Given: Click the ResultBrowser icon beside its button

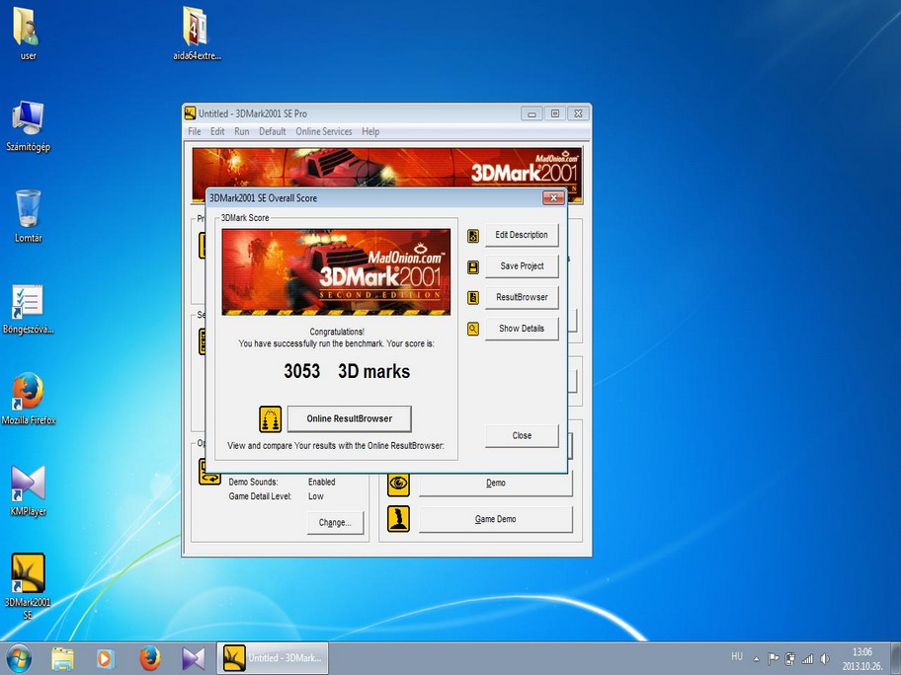Looking at the screenshot, I should 473,297.
